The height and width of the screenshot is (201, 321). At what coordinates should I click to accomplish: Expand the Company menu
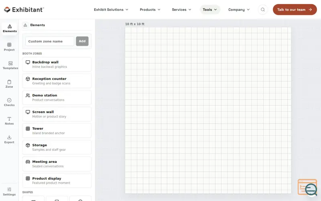pyautogui.click(x=239, y=10)
